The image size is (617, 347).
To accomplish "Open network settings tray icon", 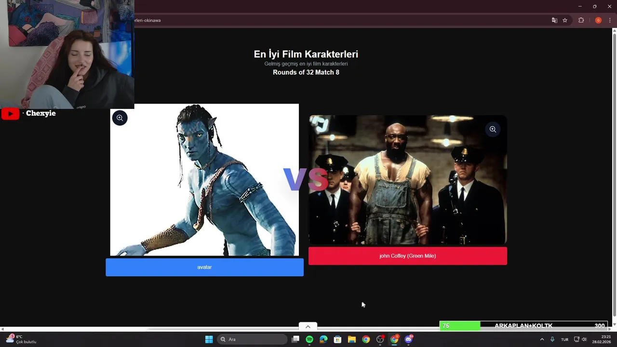I will (577, 339).
